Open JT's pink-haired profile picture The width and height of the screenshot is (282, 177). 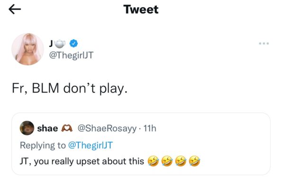click(27, 49)
